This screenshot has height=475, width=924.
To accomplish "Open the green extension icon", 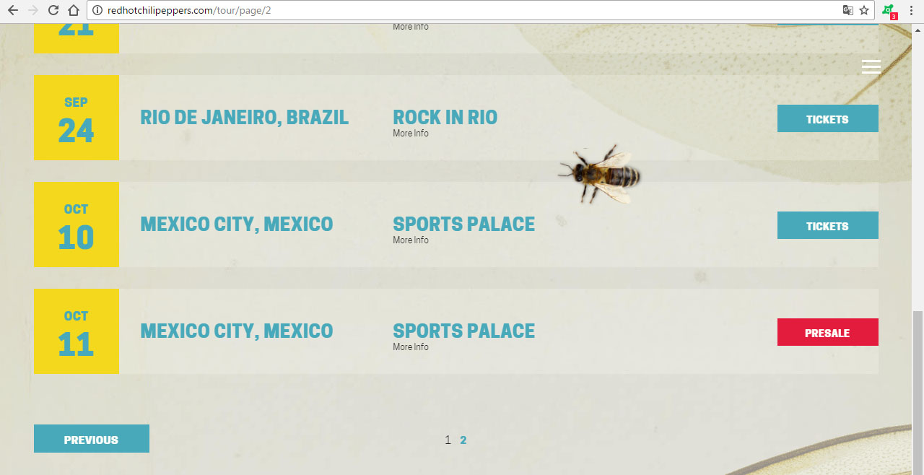I will [889, 11].
